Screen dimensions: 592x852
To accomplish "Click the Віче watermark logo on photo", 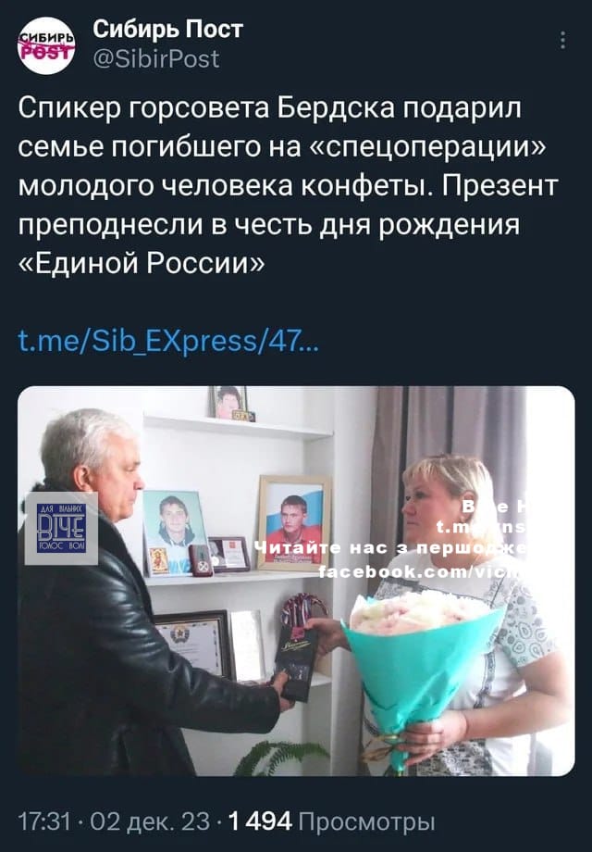I will coord(61,528).
